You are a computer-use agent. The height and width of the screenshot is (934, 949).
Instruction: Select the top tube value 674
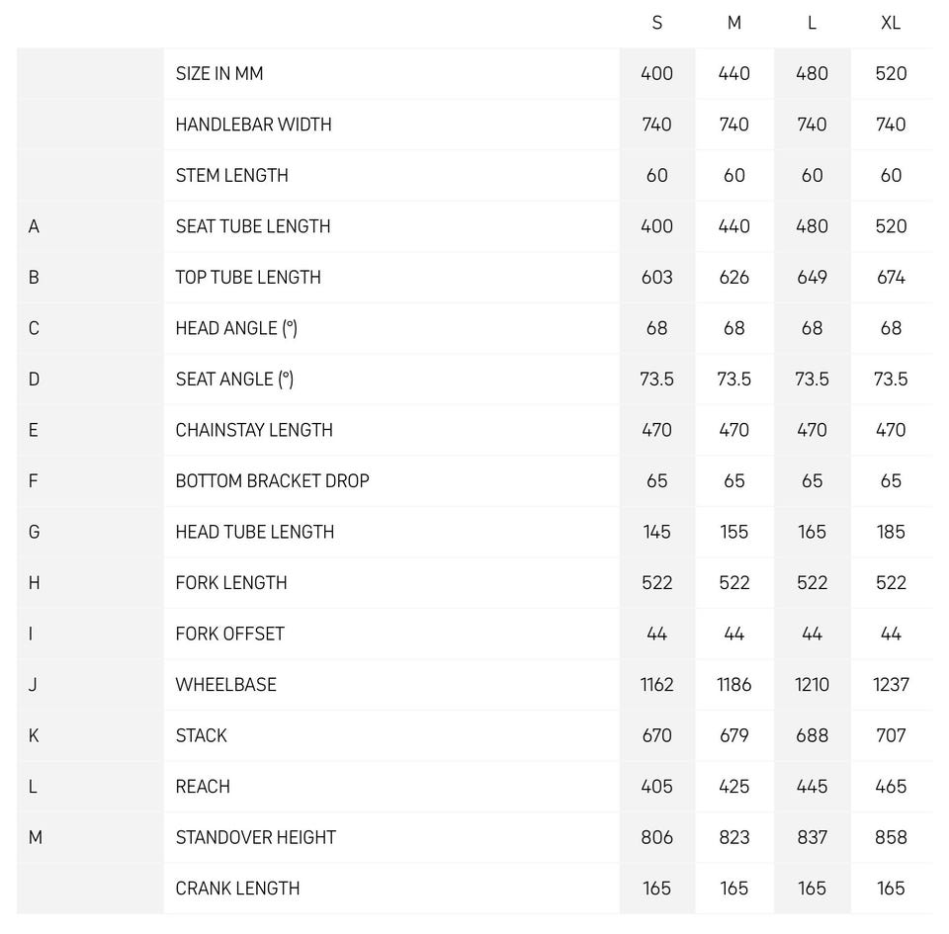tap(891, 278)
